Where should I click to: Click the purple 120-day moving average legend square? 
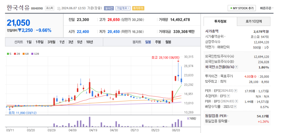coord(33,54)
